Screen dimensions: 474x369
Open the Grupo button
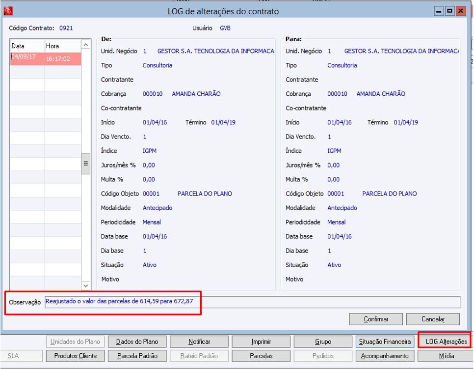(323, 341)
